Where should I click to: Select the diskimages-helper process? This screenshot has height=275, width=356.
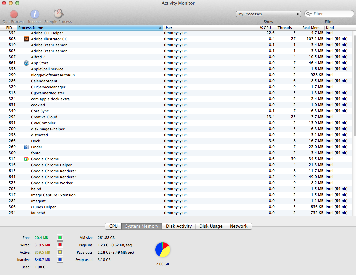tap(176, 129)
